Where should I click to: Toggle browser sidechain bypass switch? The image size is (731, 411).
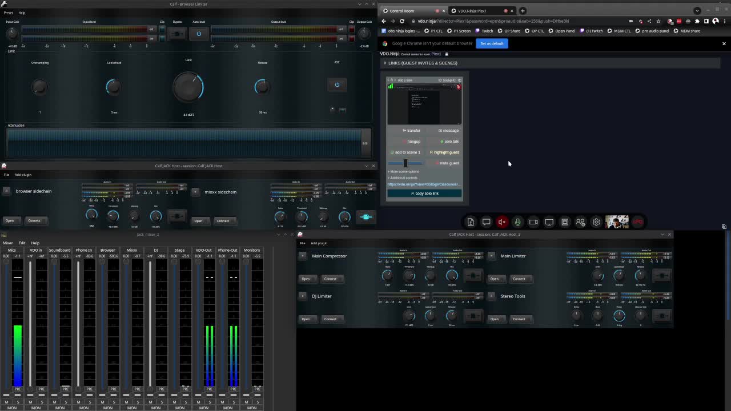pyautogui.click(x=177, y=216)
